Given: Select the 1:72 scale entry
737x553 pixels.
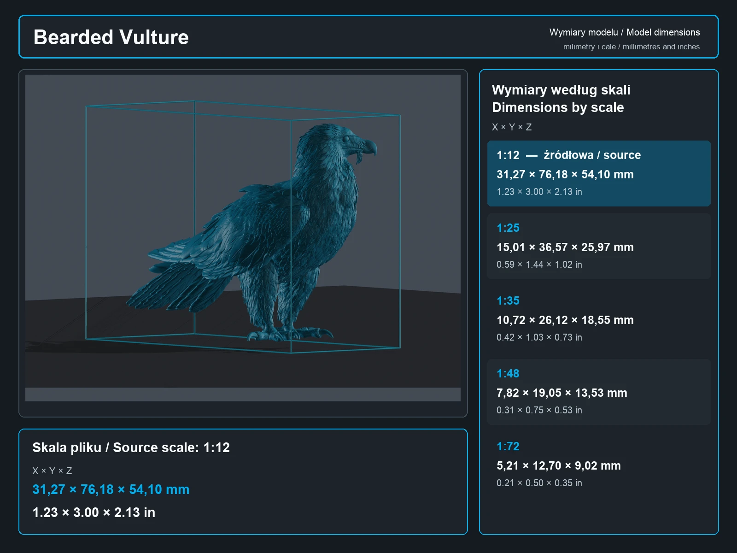Looking at the screenshot, I should [x=599, y=465].
